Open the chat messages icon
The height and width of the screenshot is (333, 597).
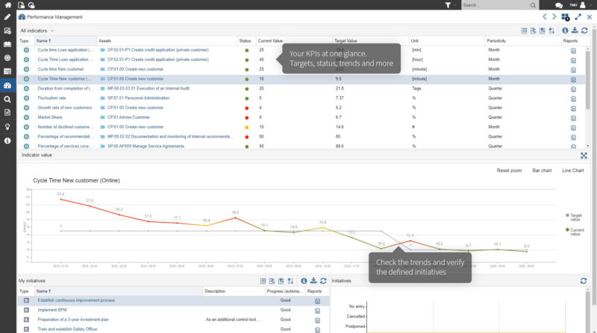point(559,4)
